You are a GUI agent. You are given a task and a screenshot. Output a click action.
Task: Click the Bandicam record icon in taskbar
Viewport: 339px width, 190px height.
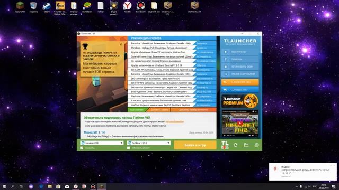click(x=93, y=186)
